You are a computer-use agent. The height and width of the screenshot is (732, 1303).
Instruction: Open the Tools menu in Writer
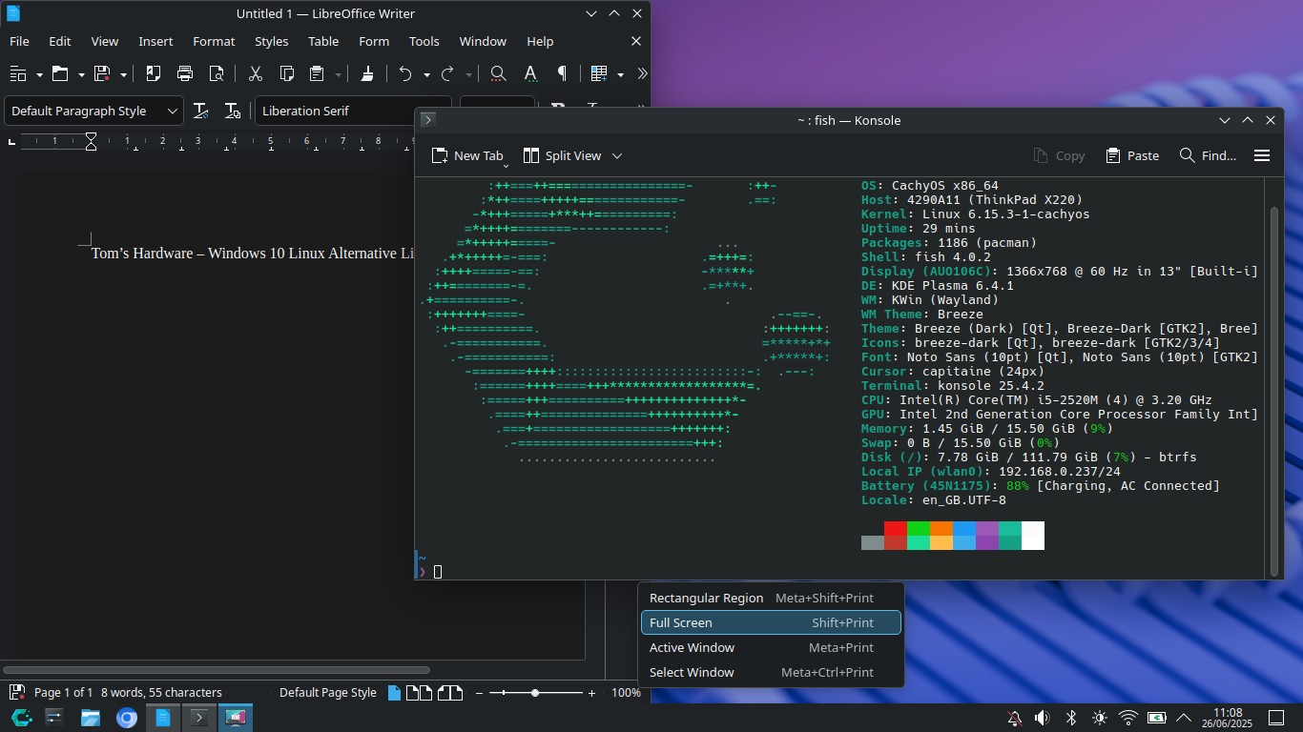point(424,41)
